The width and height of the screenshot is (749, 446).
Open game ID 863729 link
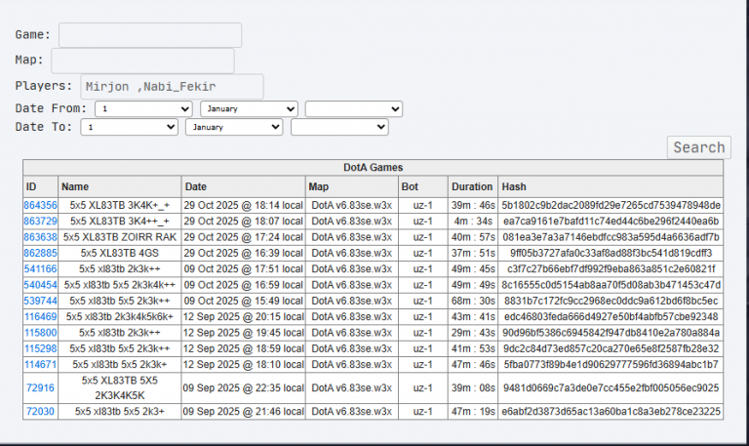pyautogui.click(x=40, y=222)
